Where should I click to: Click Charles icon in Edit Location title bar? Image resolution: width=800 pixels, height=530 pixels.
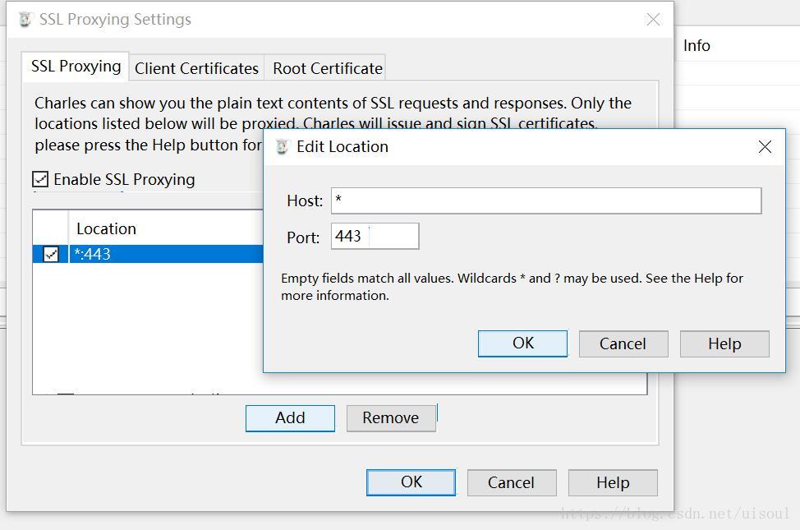click(x=282, y=147)
